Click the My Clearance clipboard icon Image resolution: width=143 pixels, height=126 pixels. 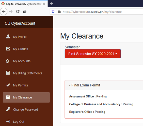8,97
